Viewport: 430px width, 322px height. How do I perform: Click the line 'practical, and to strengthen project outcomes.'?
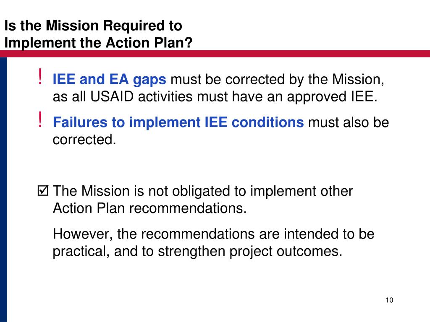point(197,251)
